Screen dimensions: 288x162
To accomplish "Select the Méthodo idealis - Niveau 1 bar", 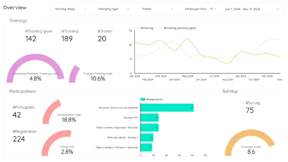I will 147,137.
